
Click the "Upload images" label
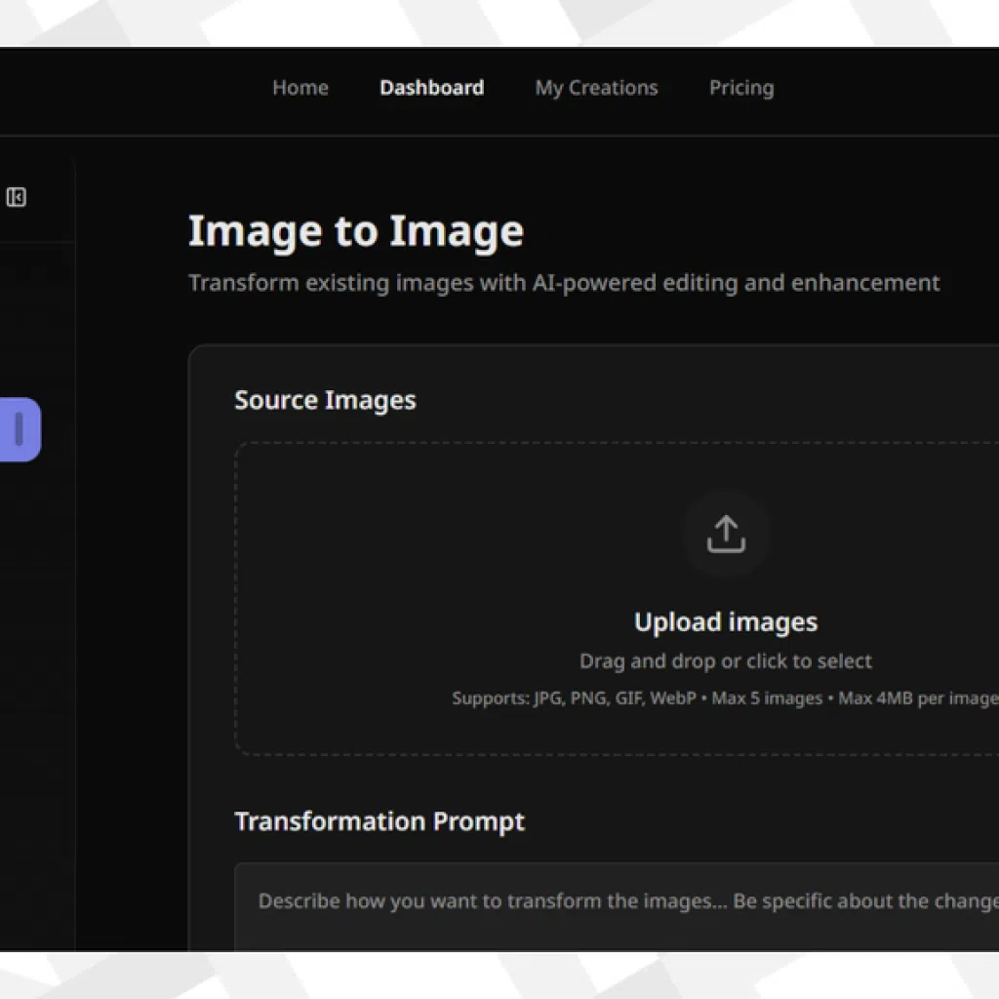coord(725,621)
